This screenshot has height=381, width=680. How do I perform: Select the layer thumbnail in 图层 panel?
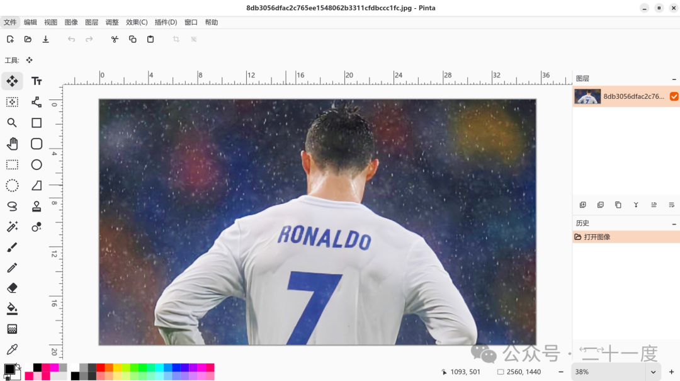pos(587,96)
